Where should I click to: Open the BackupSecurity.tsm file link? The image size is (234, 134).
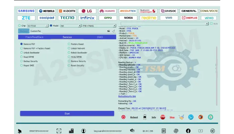(x=127, y=96)
